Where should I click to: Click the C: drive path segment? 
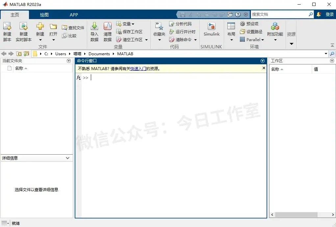click(x=46, y=54)
